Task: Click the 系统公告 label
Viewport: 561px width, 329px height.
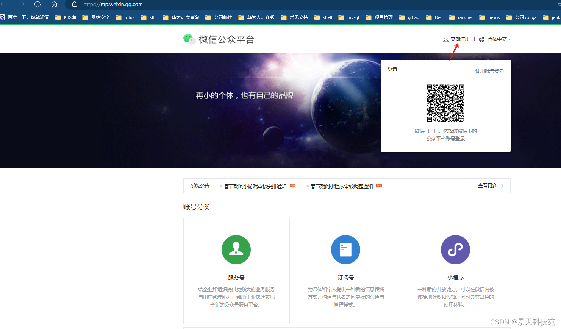Action: [200, 186]
